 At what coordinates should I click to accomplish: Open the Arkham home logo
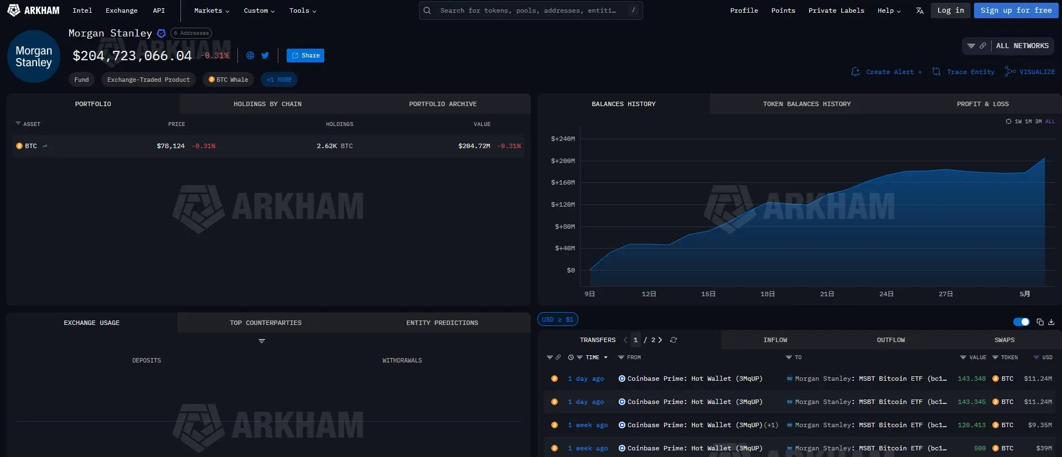tap(33, 10)
